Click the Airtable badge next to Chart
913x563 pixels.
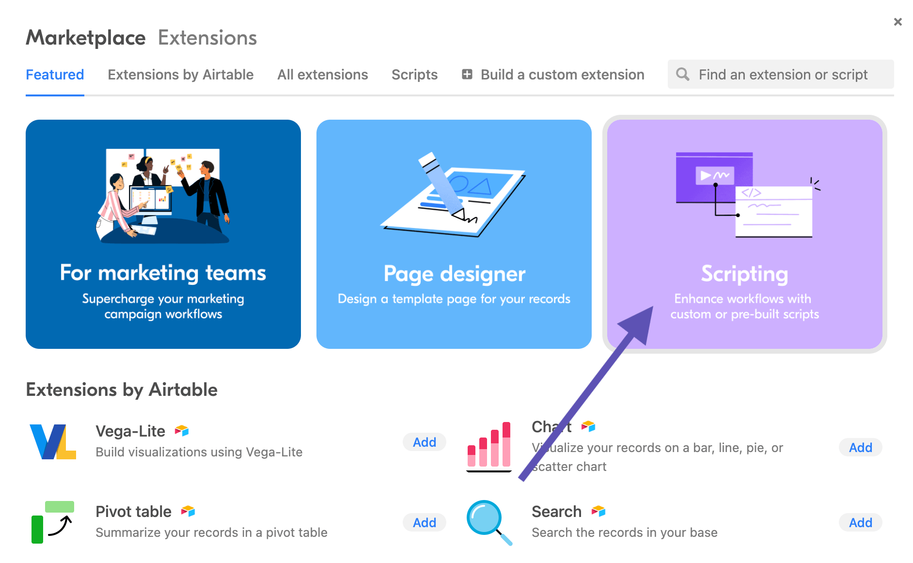click(x=587, y=427)
